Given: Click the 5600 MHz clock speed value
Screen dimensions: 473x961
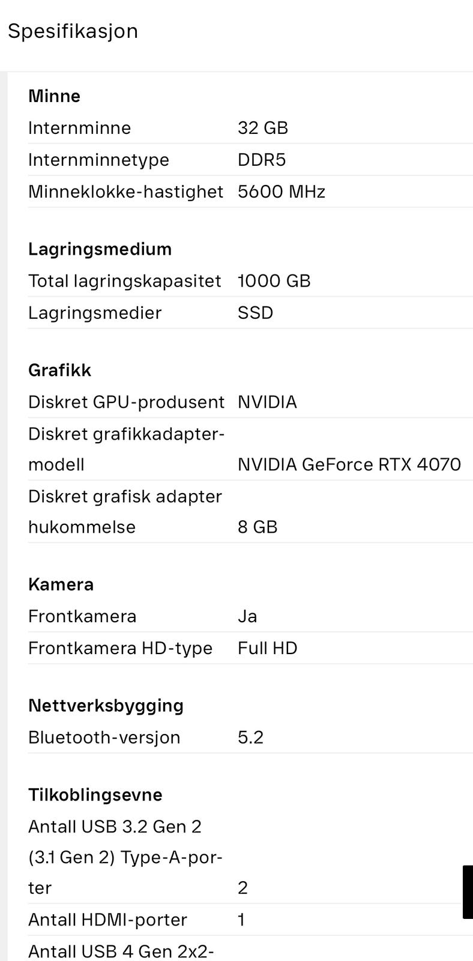Looking at the screenshot, I should click(281, 192).
